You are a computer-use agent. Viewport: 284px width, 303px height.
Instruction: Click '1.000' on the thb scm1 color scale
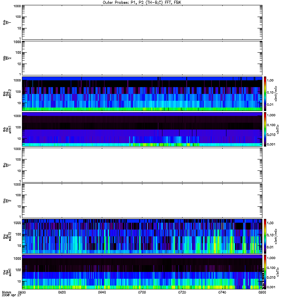(271, 115)
